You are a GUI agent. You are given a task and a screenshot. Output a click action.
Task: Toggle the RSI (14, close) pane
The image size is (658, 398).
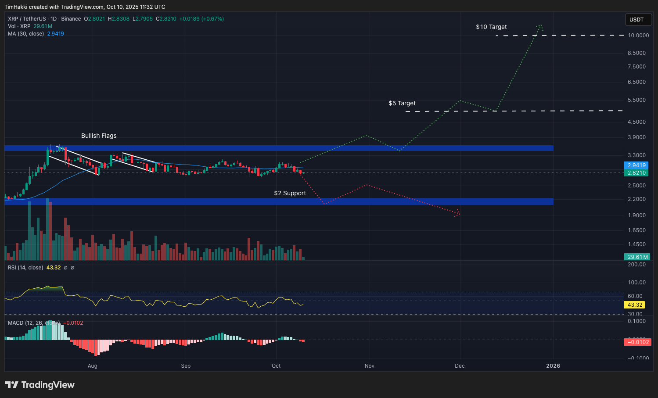[25, 268]
